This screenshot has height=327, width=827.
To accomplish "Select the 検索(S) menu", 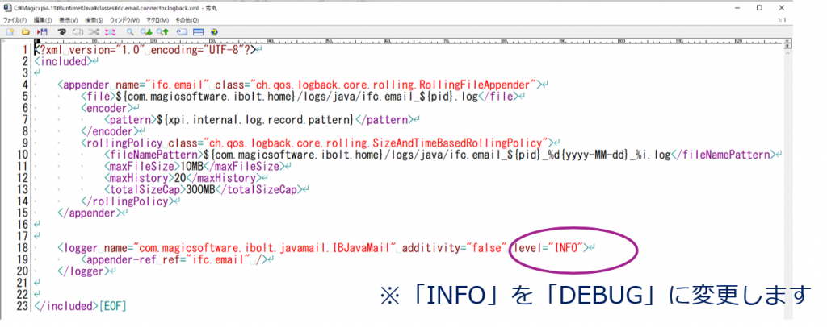I will [x=94, y=19].
